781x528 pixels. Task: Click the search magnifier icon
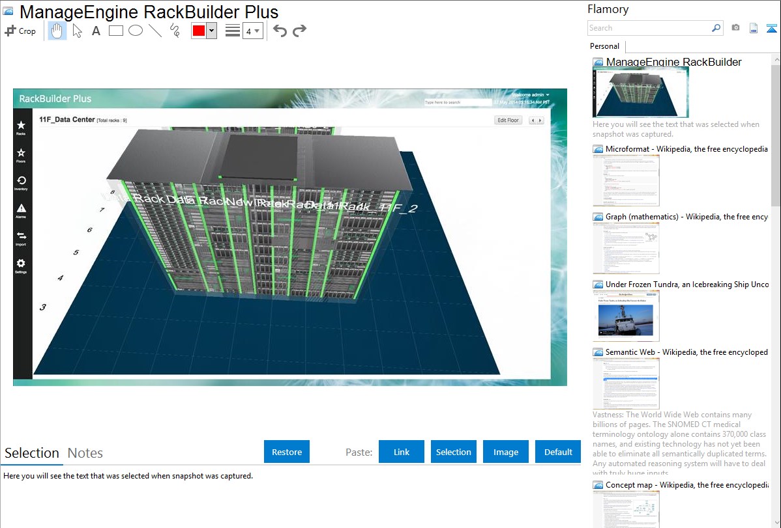(x=716, y=28)
